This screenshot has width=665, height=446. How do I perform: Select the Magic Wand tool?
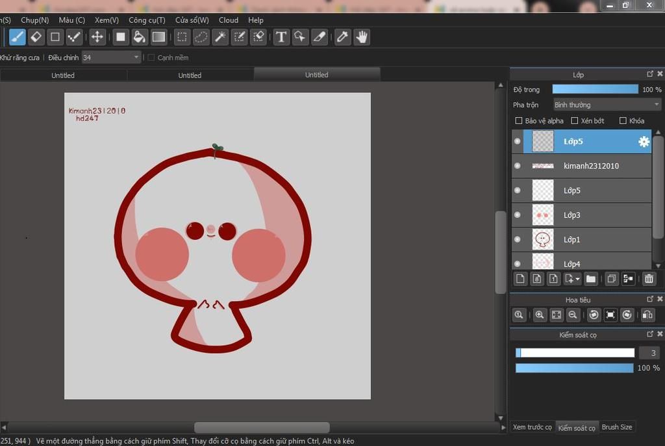[220, 37]
